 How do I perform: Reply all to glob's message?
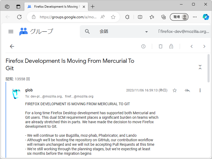[187, 90]
